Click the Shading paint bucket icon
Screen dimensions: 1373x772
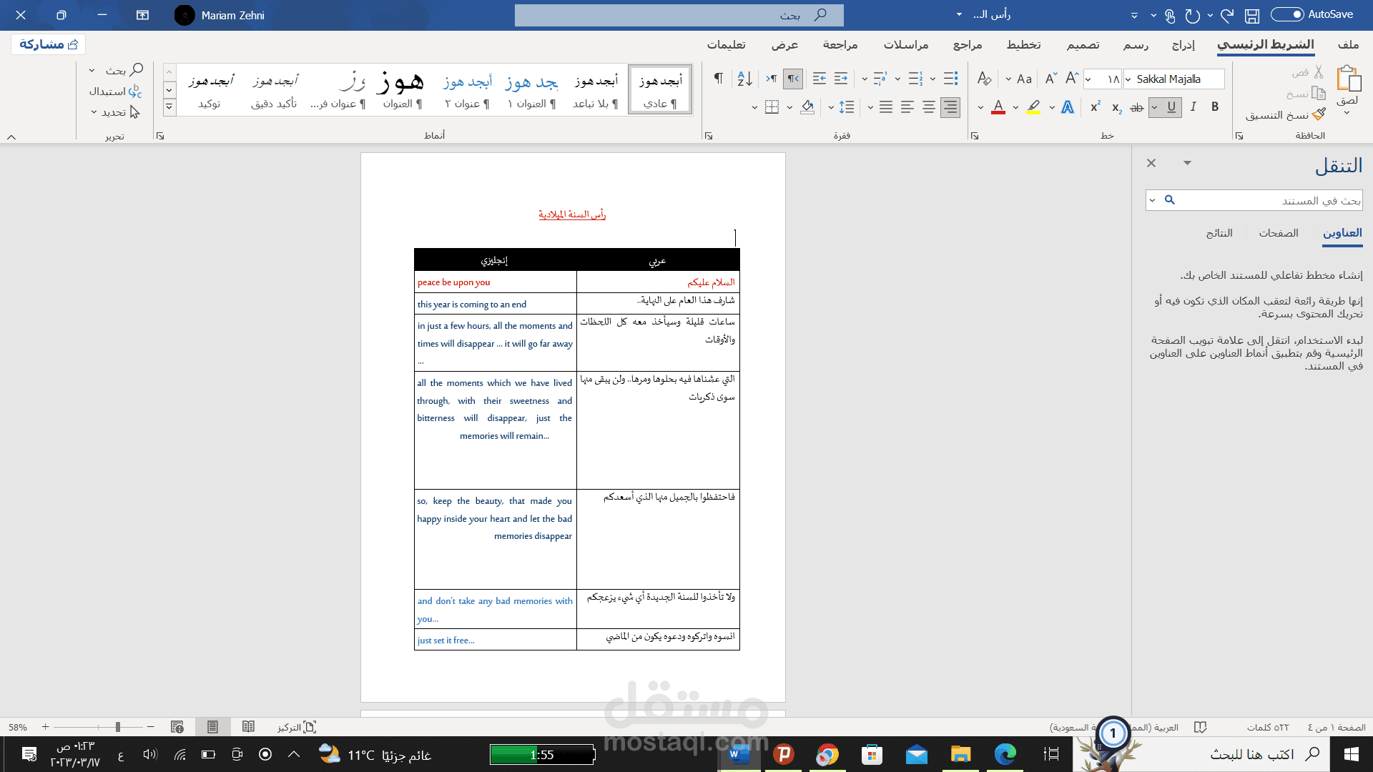pyautogui.click(x=807, y=107)
